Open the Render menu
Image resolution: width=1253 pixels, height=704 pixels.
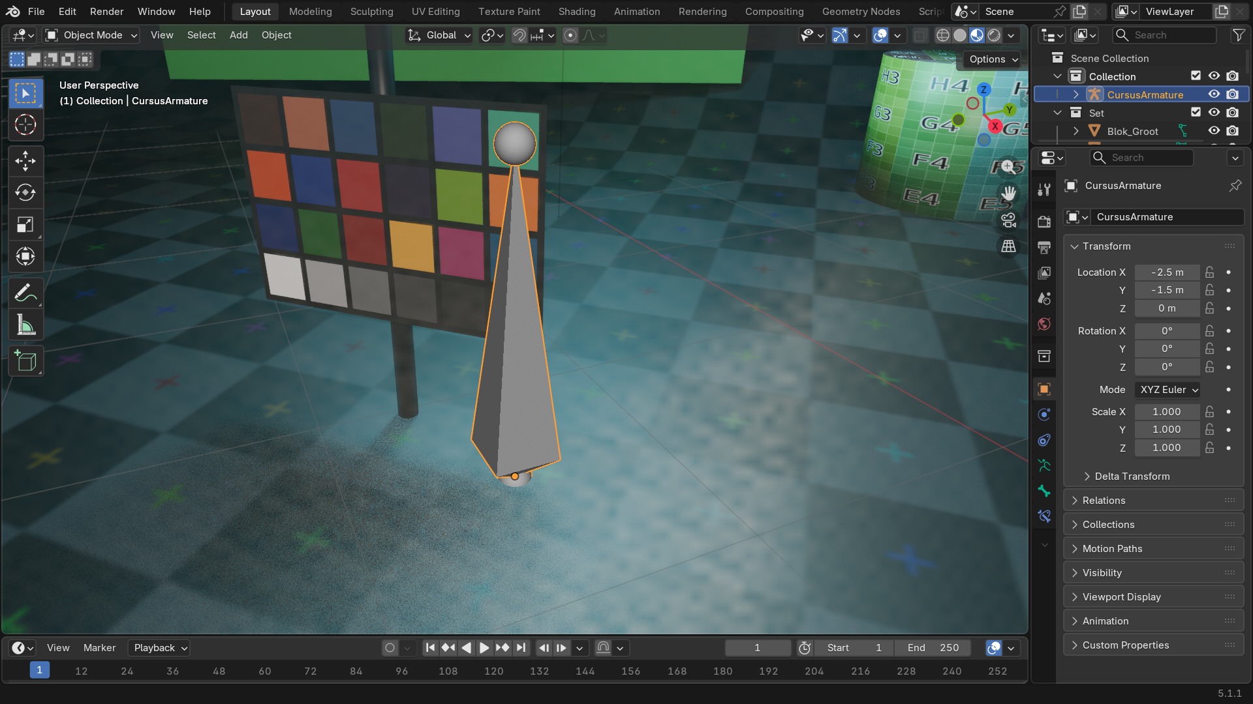pyautogui.click(x=106, y=12)
